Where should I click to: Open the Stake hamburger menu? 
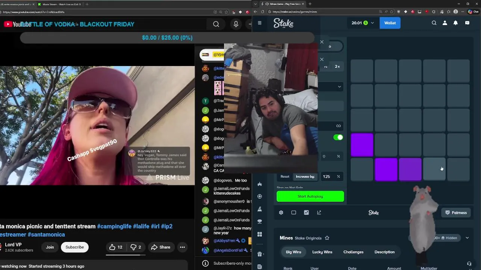pyautogui.click(x=259, y=23)
